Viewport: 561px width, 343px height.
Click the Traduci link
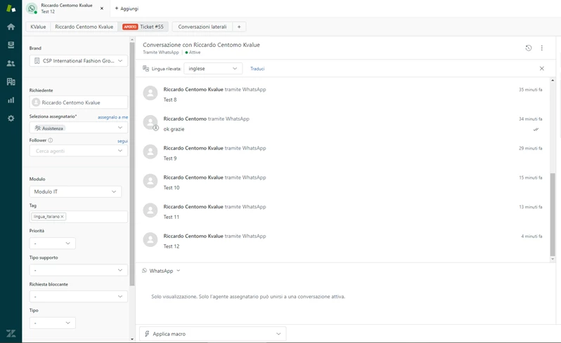(x=257, y=69)
